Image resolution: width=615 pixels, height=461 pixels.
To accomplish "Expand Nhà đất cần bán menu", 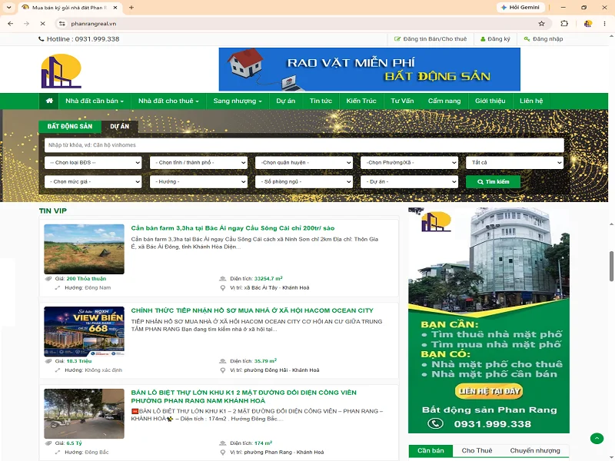I will point(95,101).
